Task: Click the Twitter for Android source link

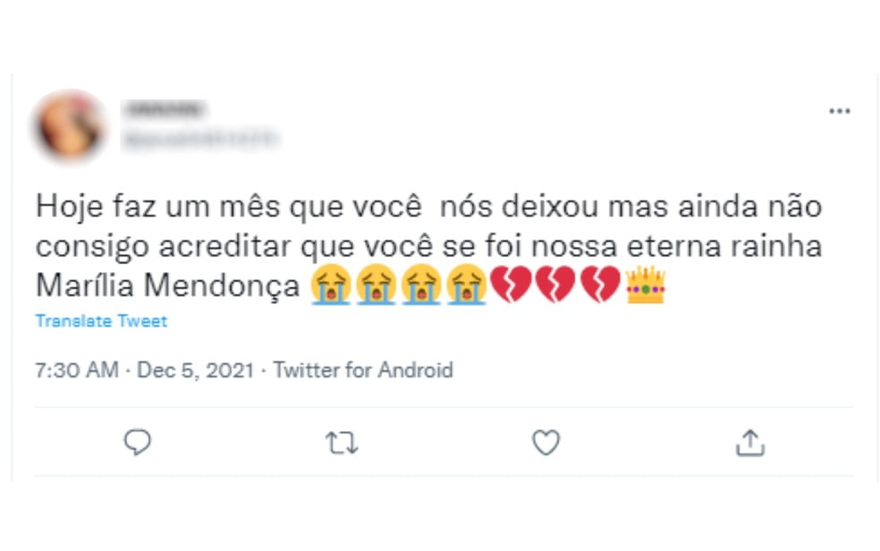Action: [363, 369]
